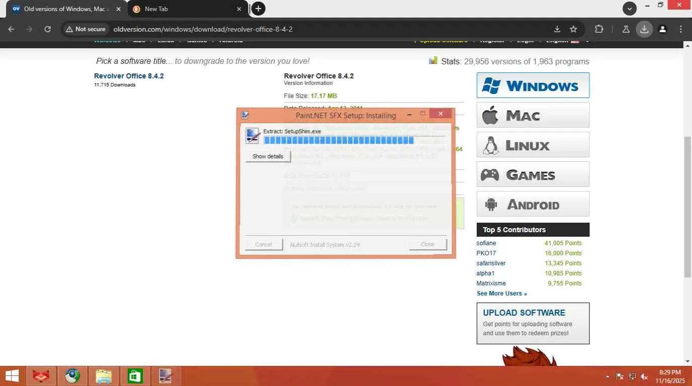Open the Chrome Labs flask icon
Viewport: 692px width, 386px height.
[626, 29]
